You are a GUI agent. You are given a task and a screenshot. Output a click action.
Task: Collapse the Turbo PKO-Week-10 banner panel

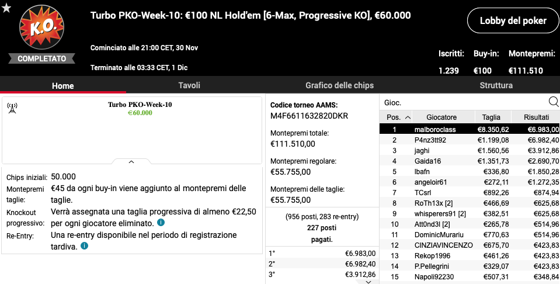[131, 162]
